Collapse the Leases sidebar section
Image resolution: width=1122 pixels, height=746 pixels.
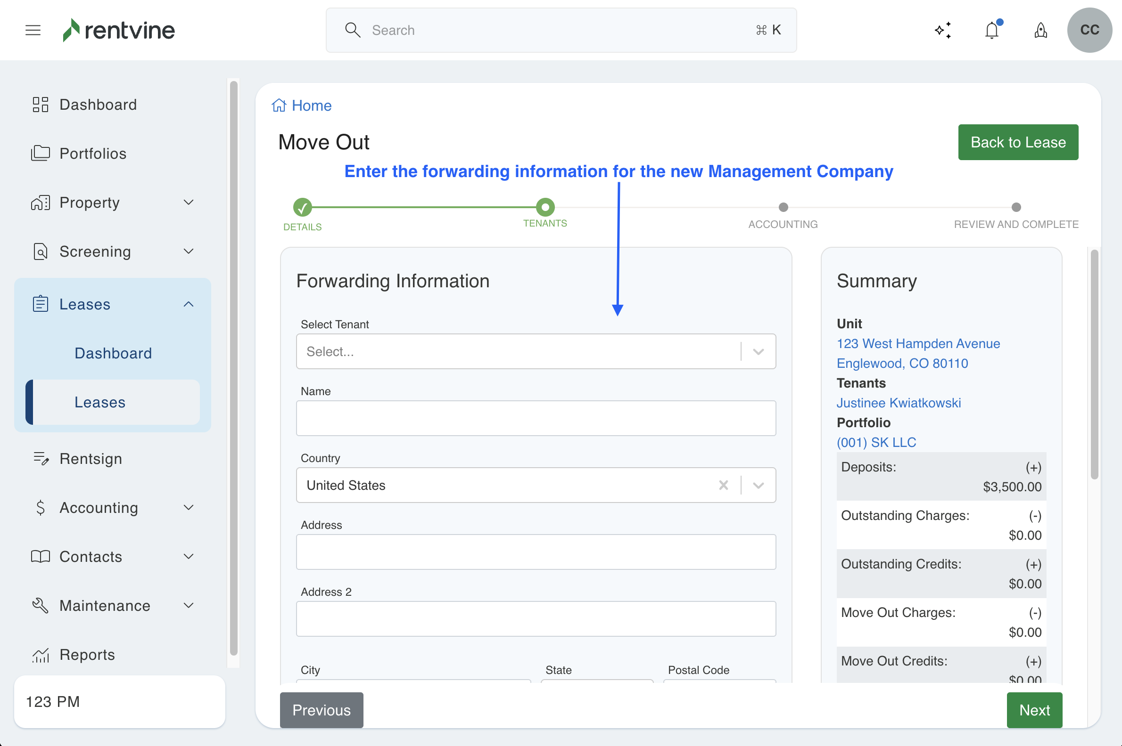[x=189, y=304]
